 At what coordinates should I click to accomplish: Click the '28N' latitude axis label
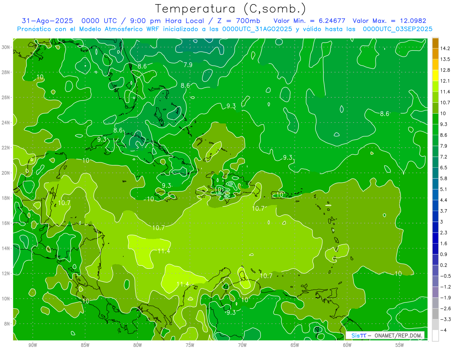pyautogui.click(x=6, y=72)
